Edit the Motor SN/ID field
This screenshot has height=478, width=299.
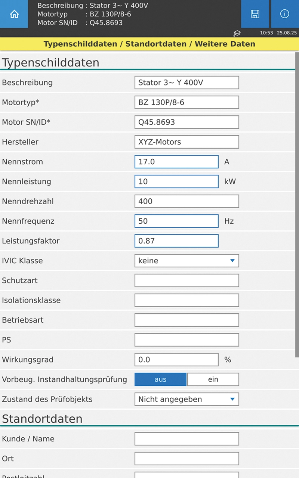[187, 122]
